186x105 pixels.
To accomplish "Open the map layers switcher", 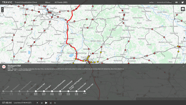I will [x=183, y=9].
